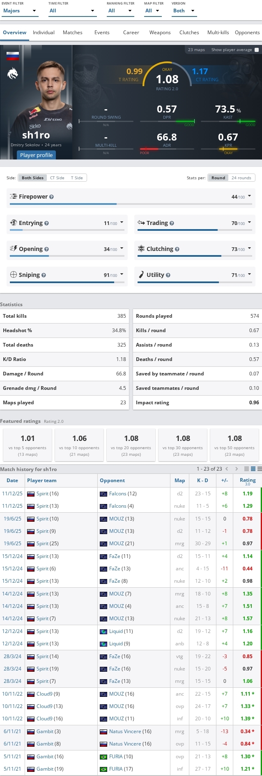Click the Sniping crosshair icon
The width and height of the screenshot is (262, 776).
(x=14, y=275)
